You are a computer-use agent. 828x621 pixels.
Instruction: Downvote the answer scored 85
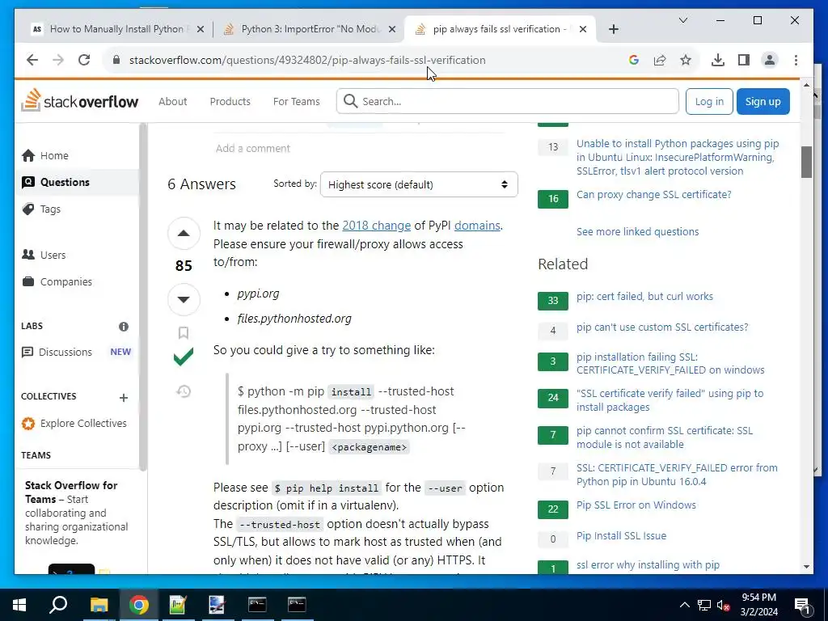pos(184,299)
